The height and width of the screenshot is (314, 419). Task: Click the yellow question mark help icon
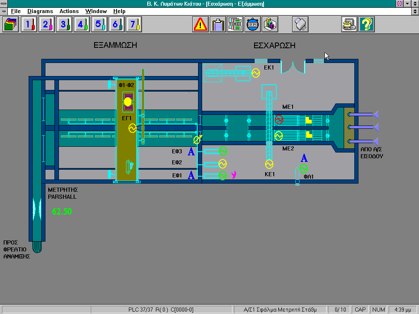click(367, 25)
